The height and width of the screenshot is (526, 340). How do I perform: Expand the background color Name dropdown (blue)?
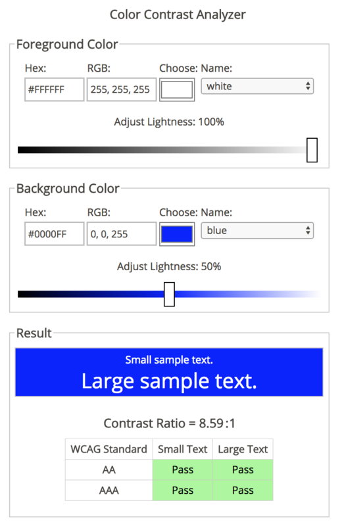pos(257,231)
